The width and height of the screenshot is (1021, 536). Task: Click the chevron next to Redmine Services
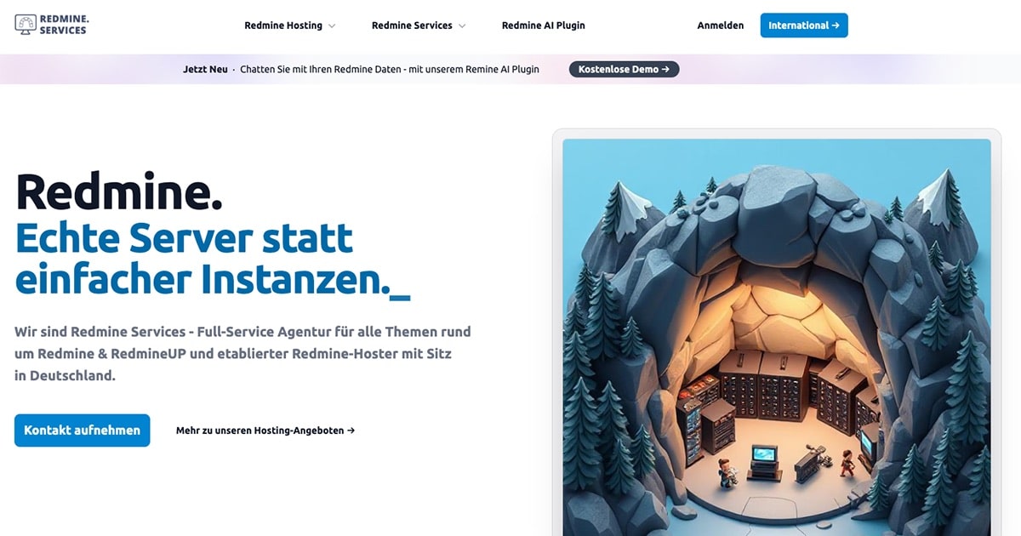pyautogui.click(x=462, y=26)
